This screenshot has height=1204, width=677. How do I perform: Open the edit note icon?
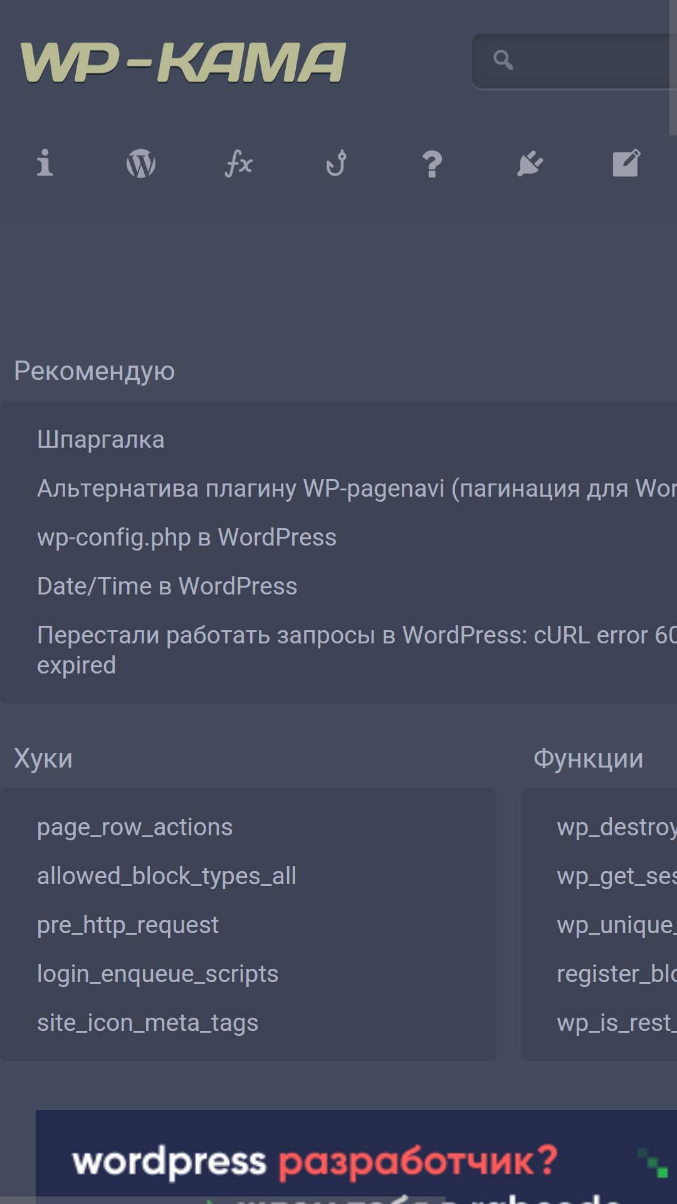point(626,163)
